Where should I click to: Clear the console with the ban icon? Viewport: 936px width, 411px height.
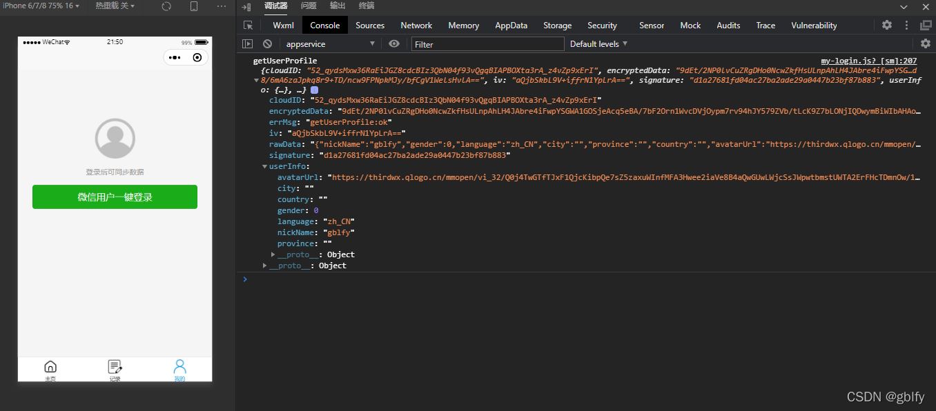(267, 44)
